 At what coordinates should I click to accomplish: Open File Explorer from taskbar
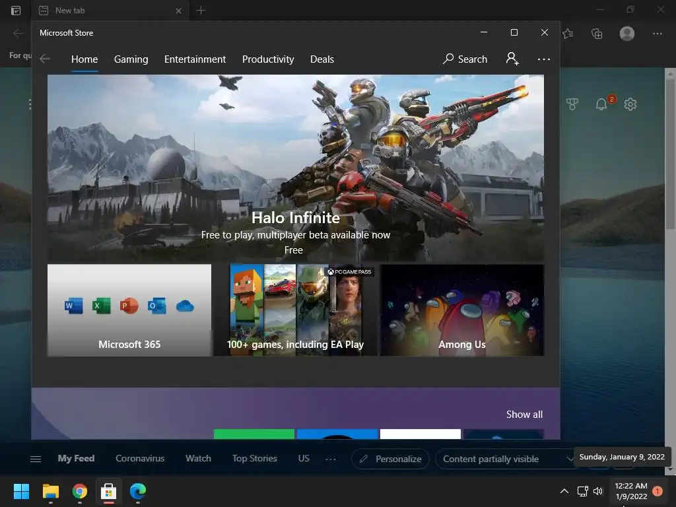point(50,491)
